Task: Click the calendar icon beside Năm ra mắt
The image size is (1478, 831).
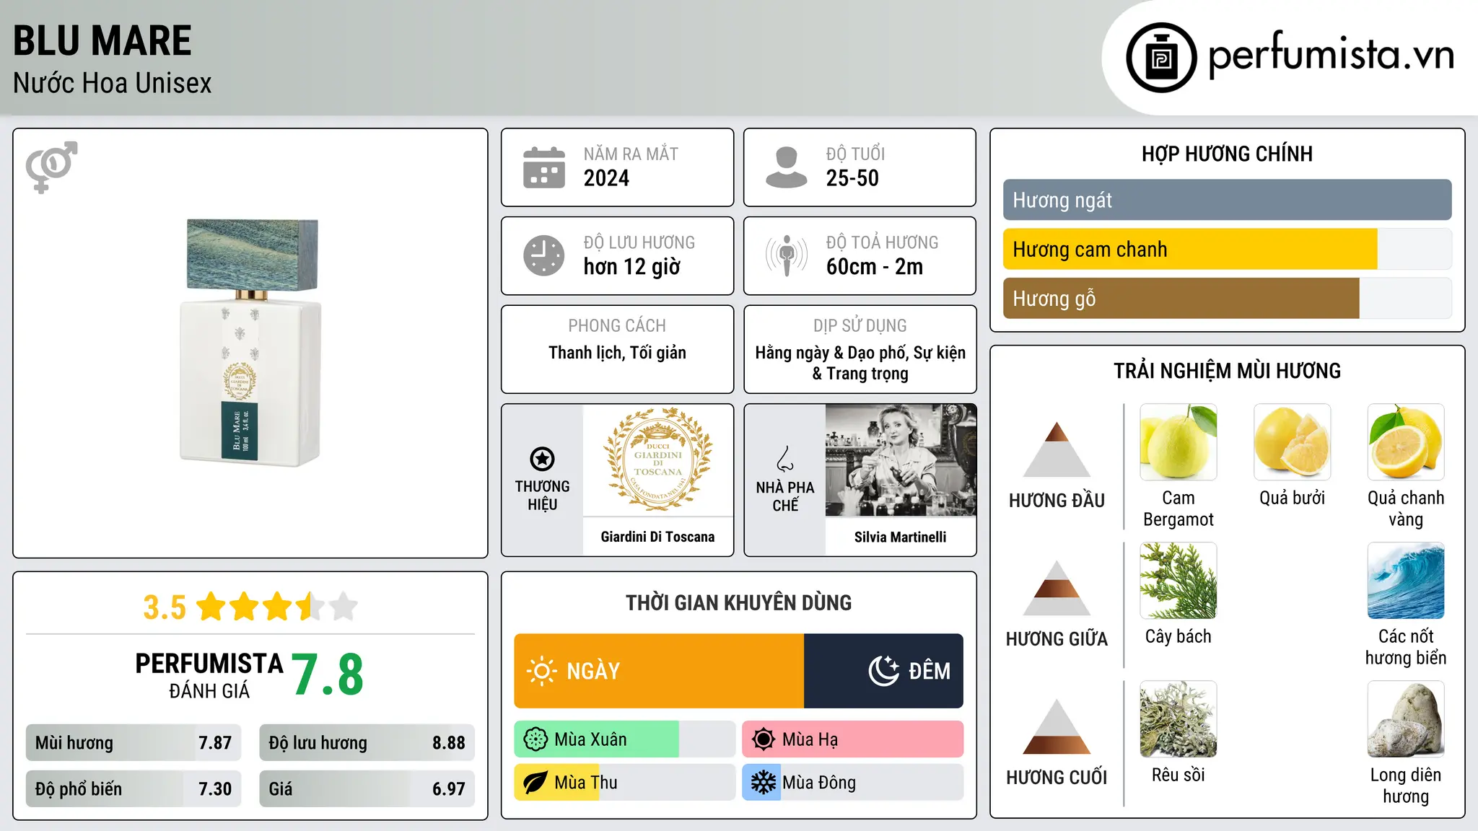Action: click(x=544, y=167)
